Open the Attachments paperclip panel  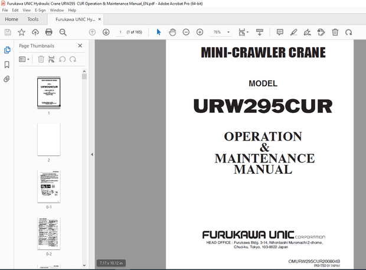point(6,79)
